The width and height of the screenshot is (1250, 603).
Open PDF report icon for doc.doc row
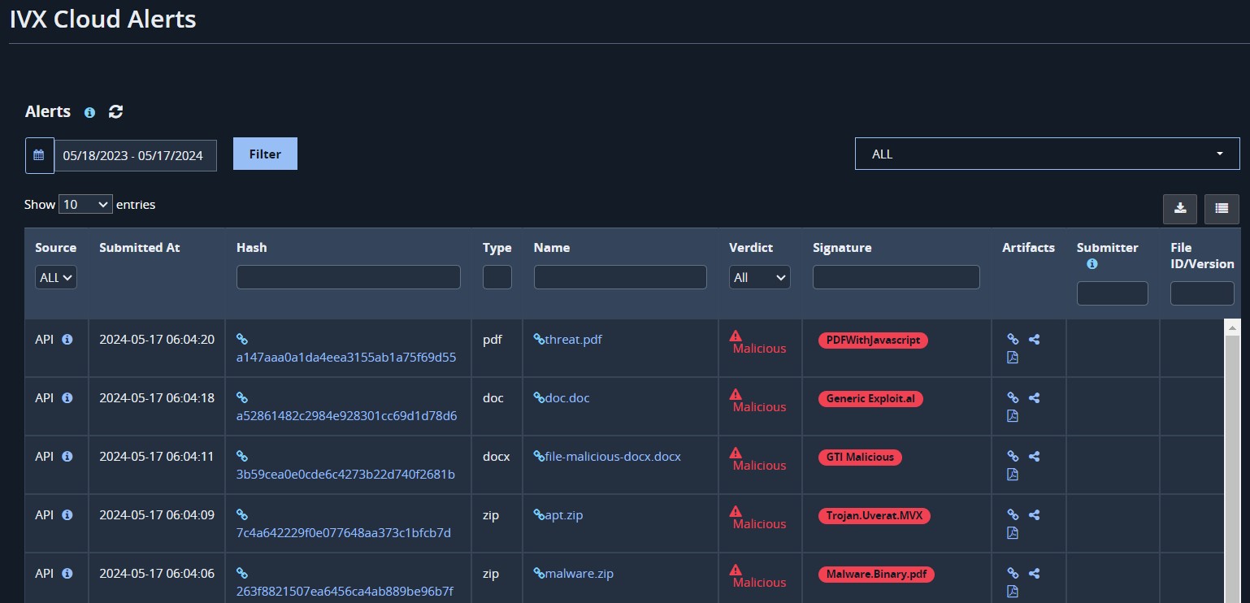(1013, 416)
